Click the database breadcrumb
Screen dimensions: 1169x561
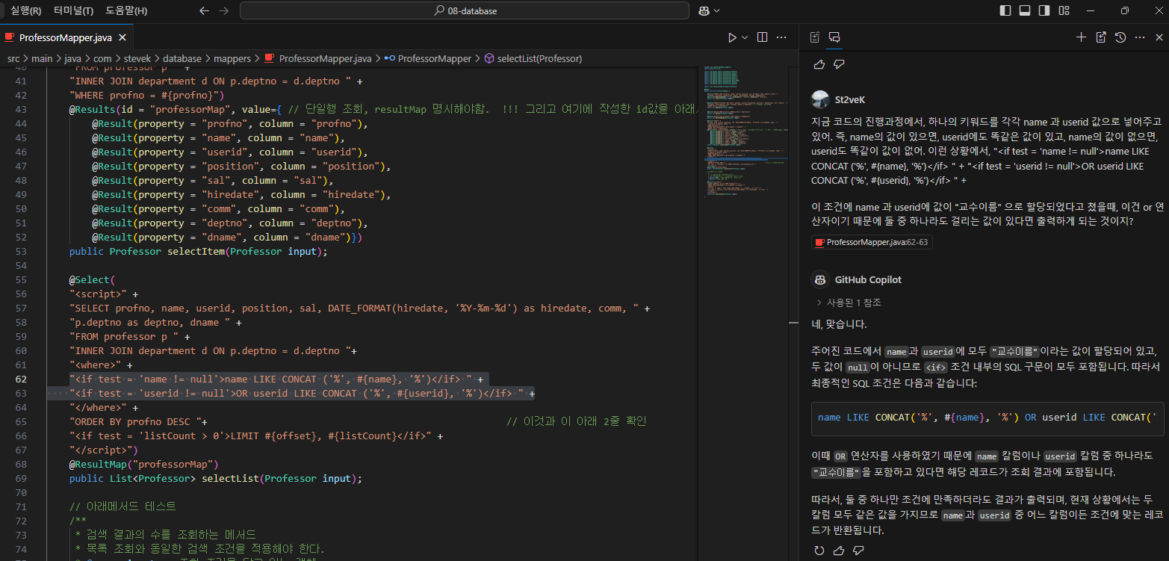click(x=182, y=58)
